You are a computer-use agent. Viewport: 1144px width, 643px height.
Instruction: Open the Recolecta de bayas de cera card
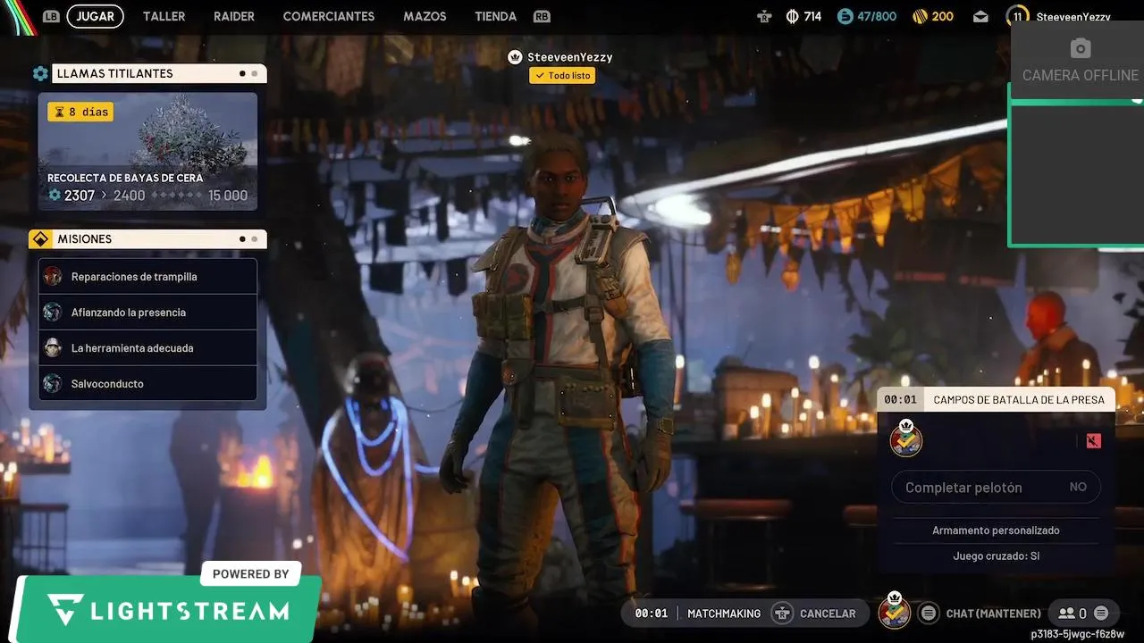tap(147, 152)
